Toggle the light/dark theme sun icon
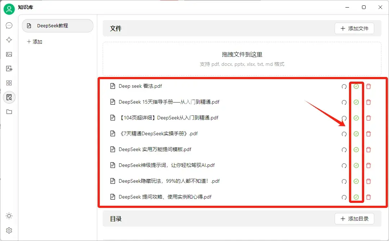The width and height of the screenshot is (389, 241). tap(9, 216)
